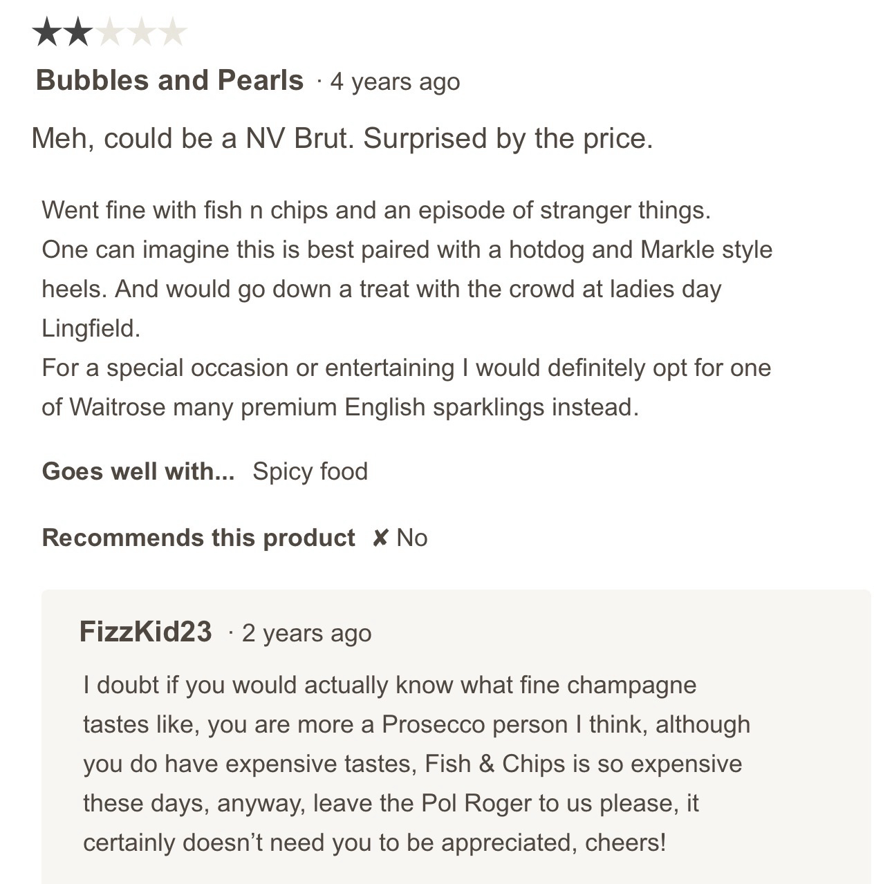Click the first filled rating star

click(47, 32)
